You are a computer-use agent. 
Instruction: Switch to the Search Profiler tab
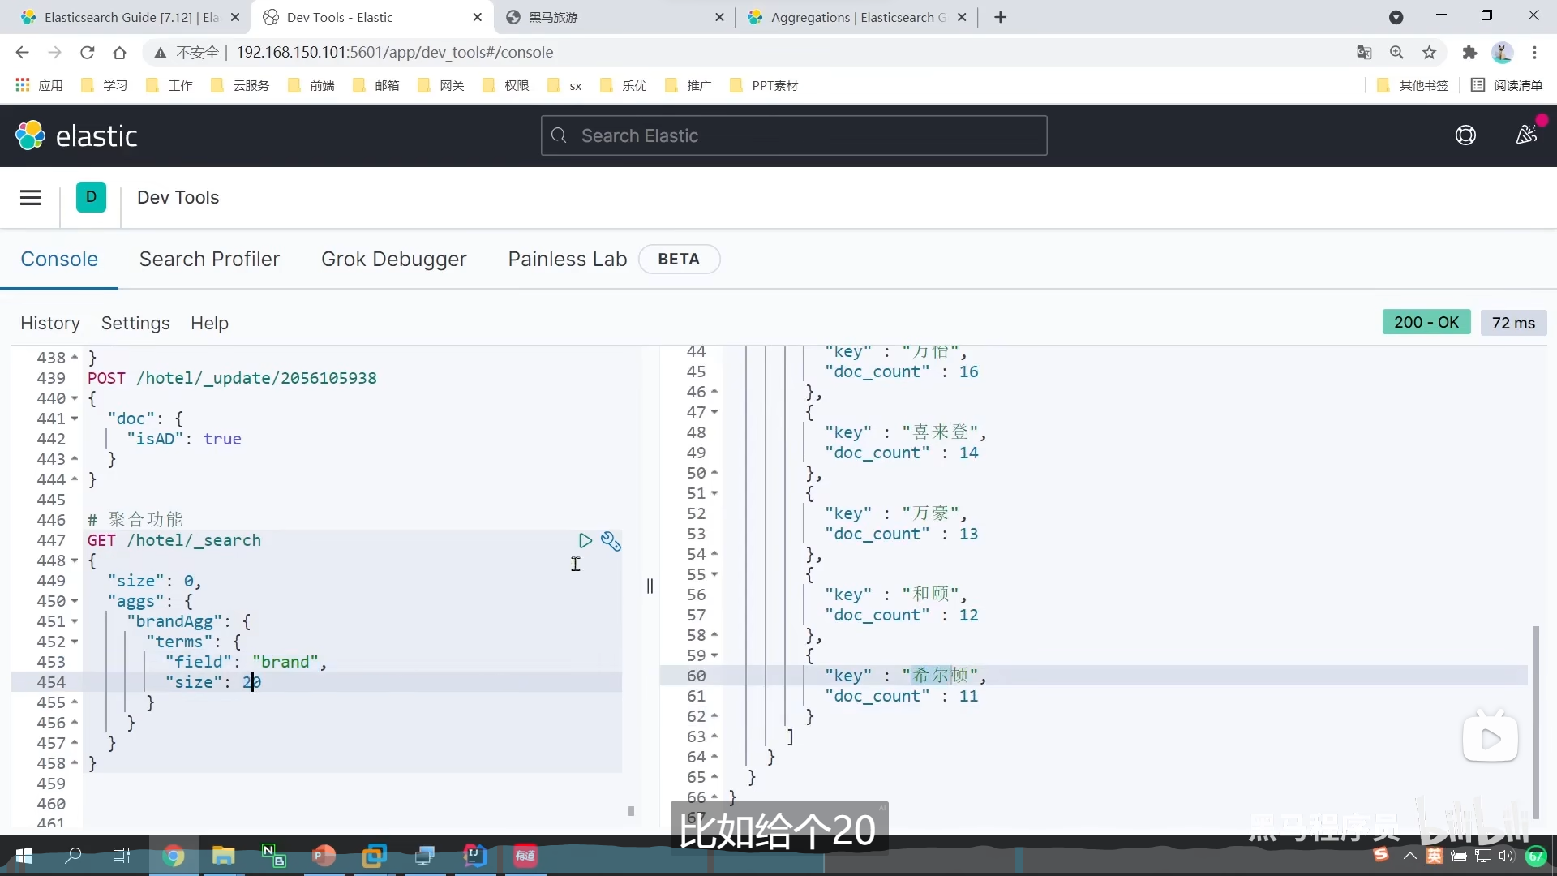[x=209, y=260]
